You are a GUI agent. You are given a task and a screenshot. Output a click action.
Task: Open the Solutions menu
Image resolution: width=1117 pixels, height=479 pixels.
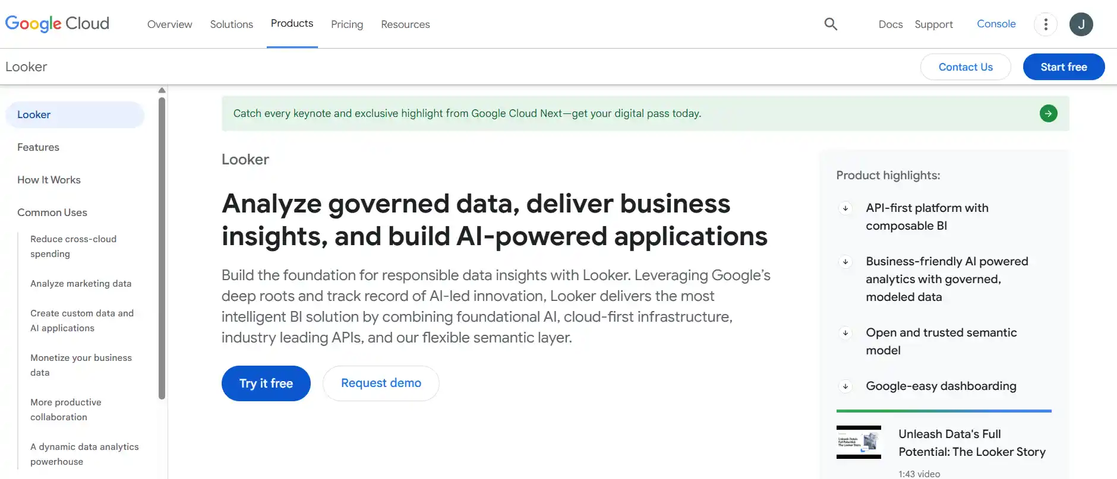pos(232,24)
